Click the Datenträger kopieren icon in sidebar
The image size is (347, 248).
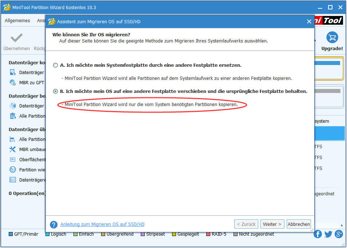(x=13, y=72)
